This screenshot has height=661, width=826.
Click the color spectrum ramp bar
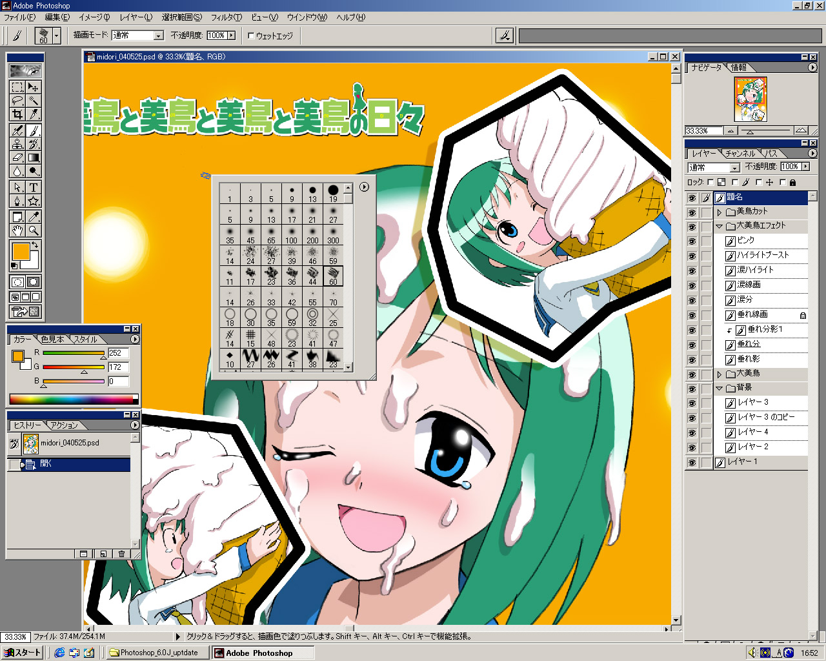tap(74, 399)
